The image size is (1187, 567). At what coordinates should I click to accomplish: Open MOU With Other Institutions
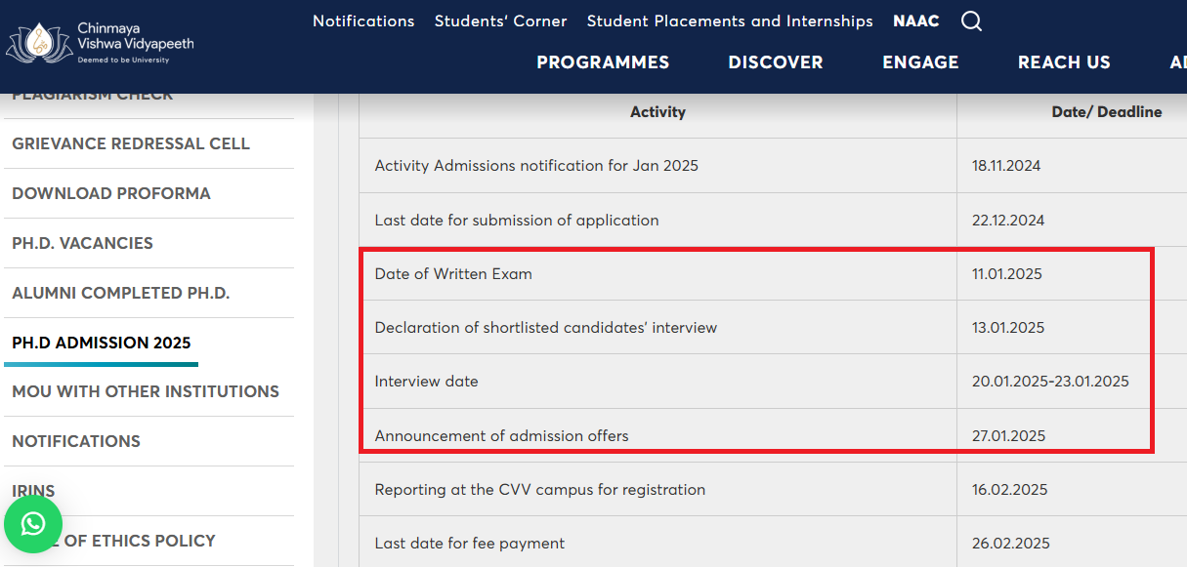pyautogui.click(x=146, y=391)
